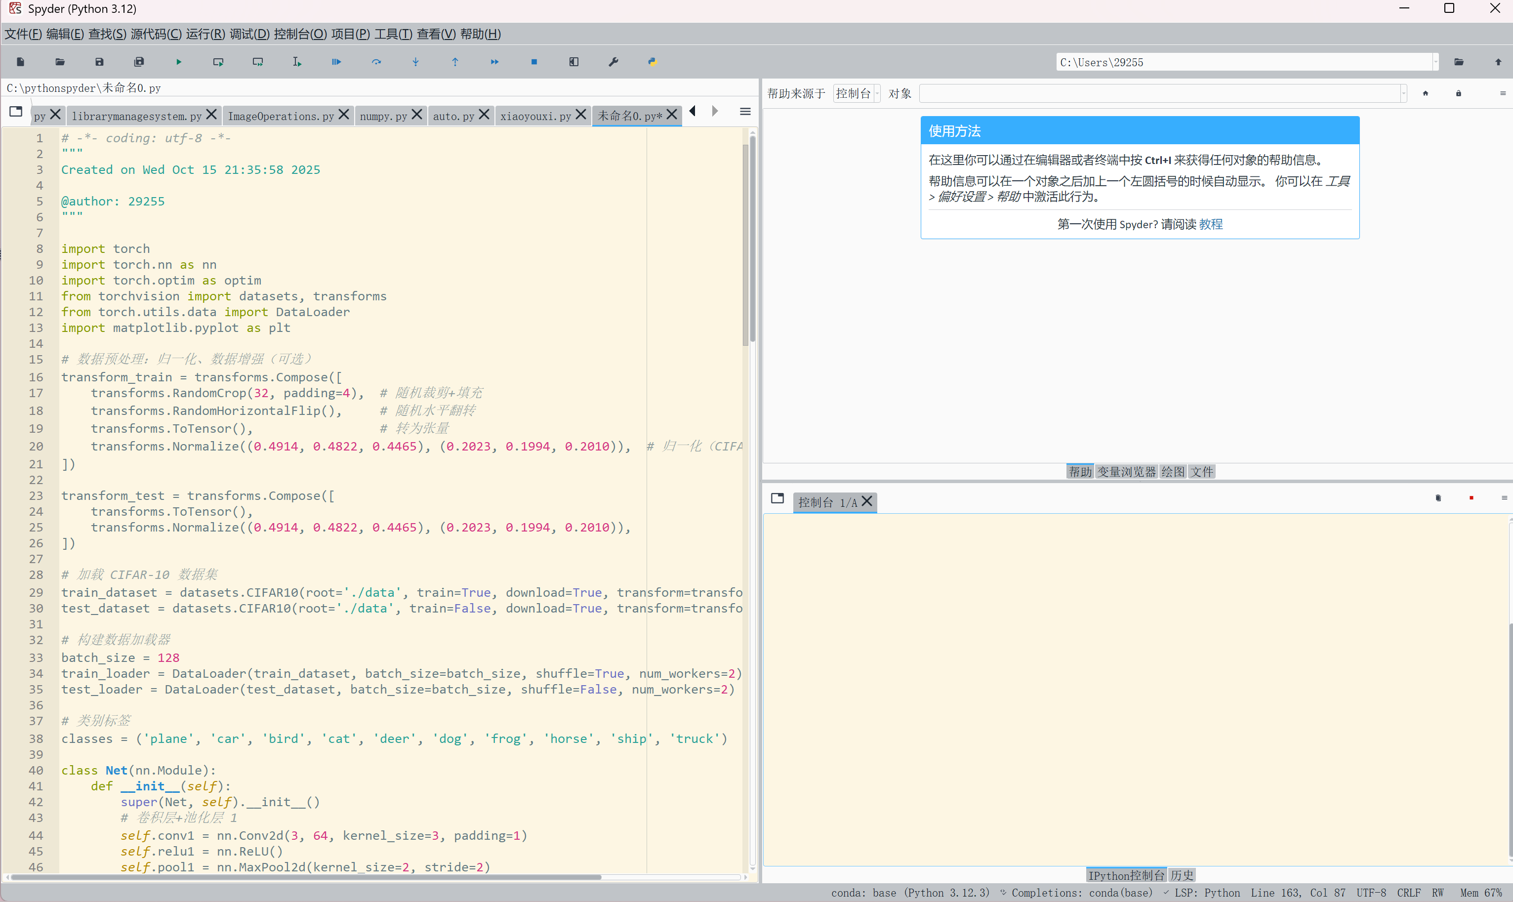The image size is (1513, 902).
Task: Click the Run current cell icon
Action: (218, 62)
